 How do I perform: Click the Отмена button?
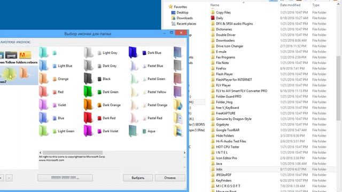(170, 178)
